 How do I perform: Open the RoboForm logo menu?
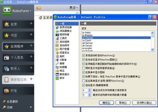coord(17,11)
